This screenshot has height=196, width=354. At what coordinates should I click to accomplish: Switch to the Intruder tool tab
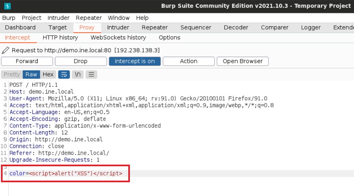118,28
